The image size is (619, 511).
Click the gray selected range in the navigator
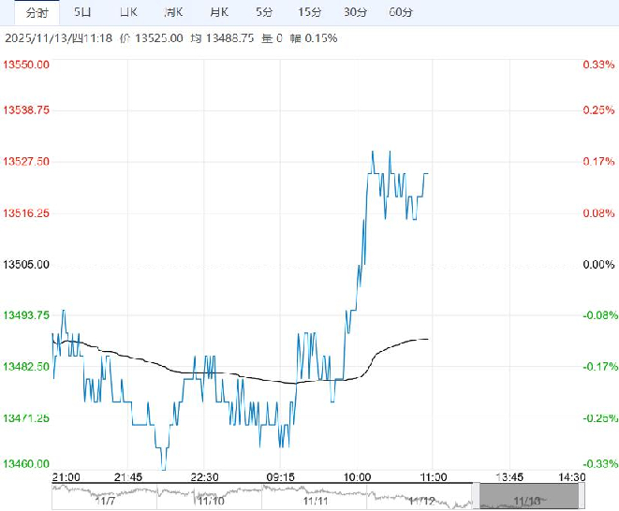click(529, 496)
